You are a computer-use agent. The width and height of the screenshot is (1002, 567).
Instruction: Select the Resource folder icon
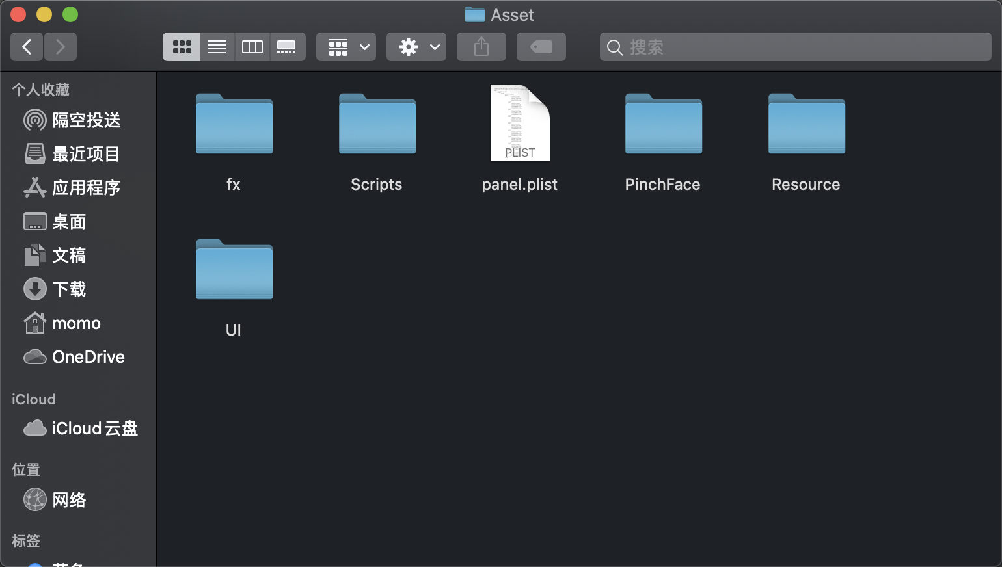pos(807,124)
